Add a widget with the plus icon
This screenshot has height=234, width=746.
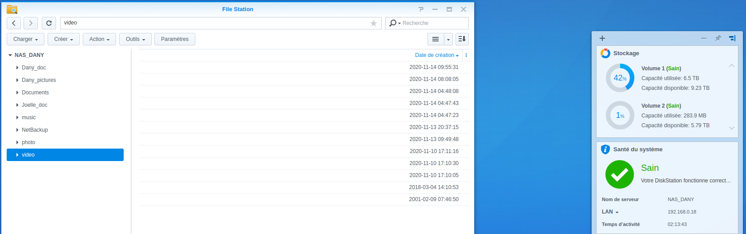tap(602, 38)
